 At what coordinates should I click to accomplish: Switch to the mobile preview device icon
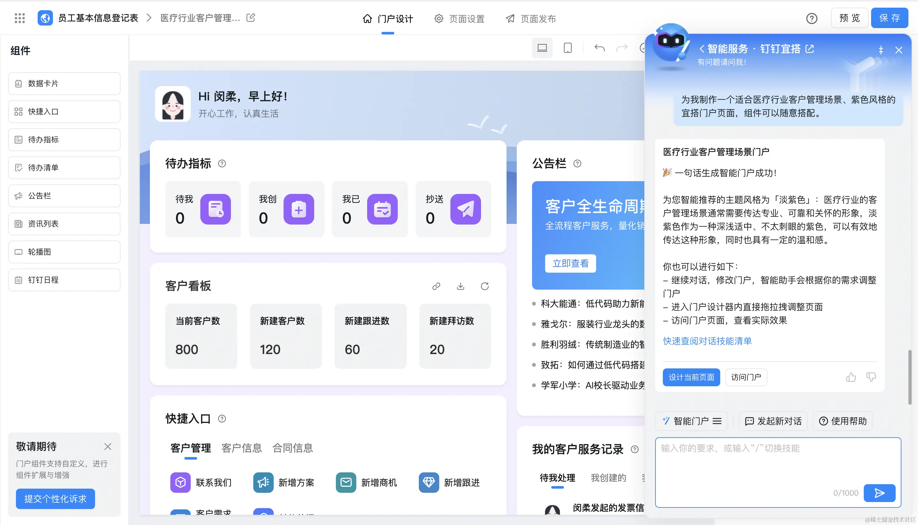(567, 48)
